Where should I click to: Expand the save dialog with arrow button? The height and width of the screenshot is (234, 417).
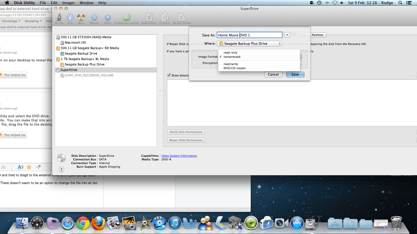[x=287, y=35]
